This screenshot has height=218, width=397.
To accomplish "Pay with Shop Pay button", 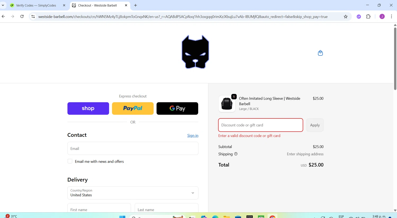I will (x=88, y=108).
